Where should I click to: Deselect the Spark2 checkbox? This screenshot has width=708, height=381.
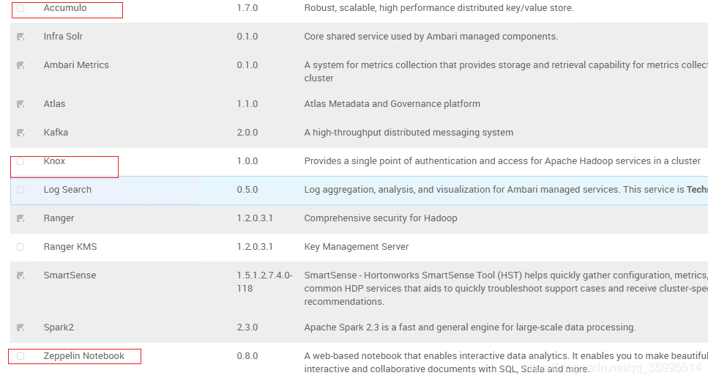pyautogui.click(x=21, y=328)
